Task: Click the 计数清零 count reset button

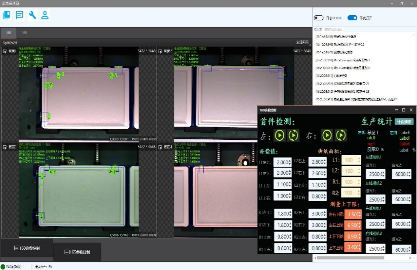Action: [x=404, y=122]
